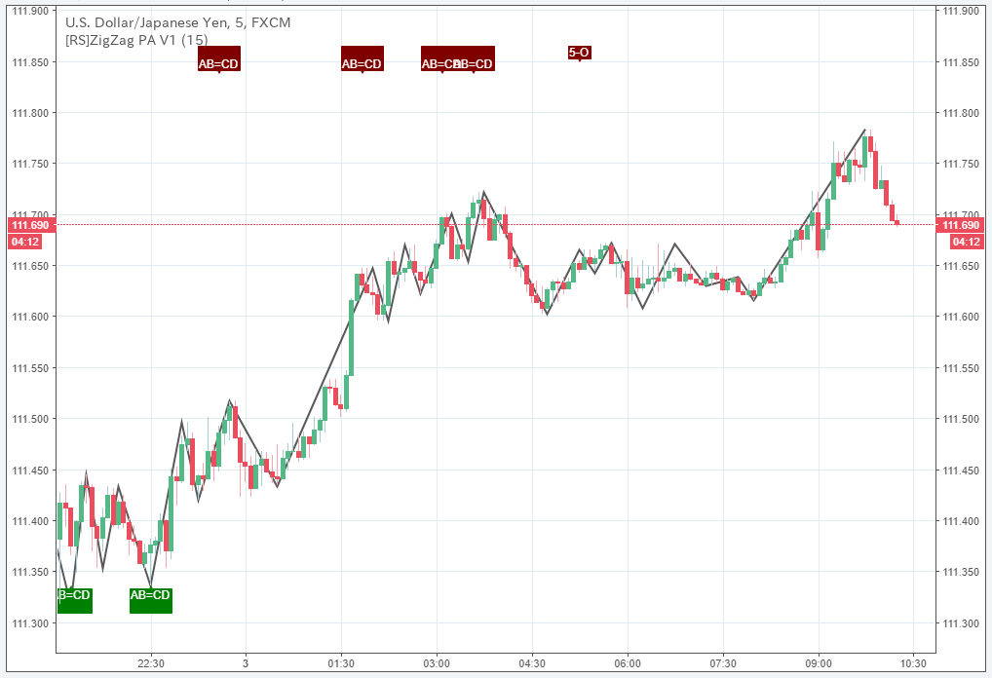Click the red 111.690 price tag on right axis
Screen dimensions: 992x678
click(x=960, y=226)
